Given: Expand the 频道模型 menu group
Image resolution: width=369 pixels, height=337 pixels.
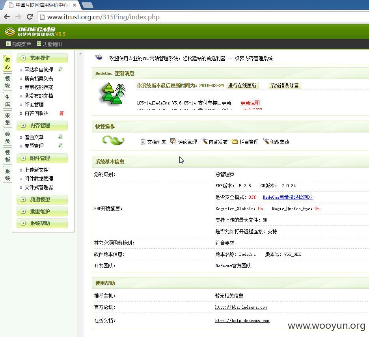Looking at the screenshot, I should (x=42, y=199).
